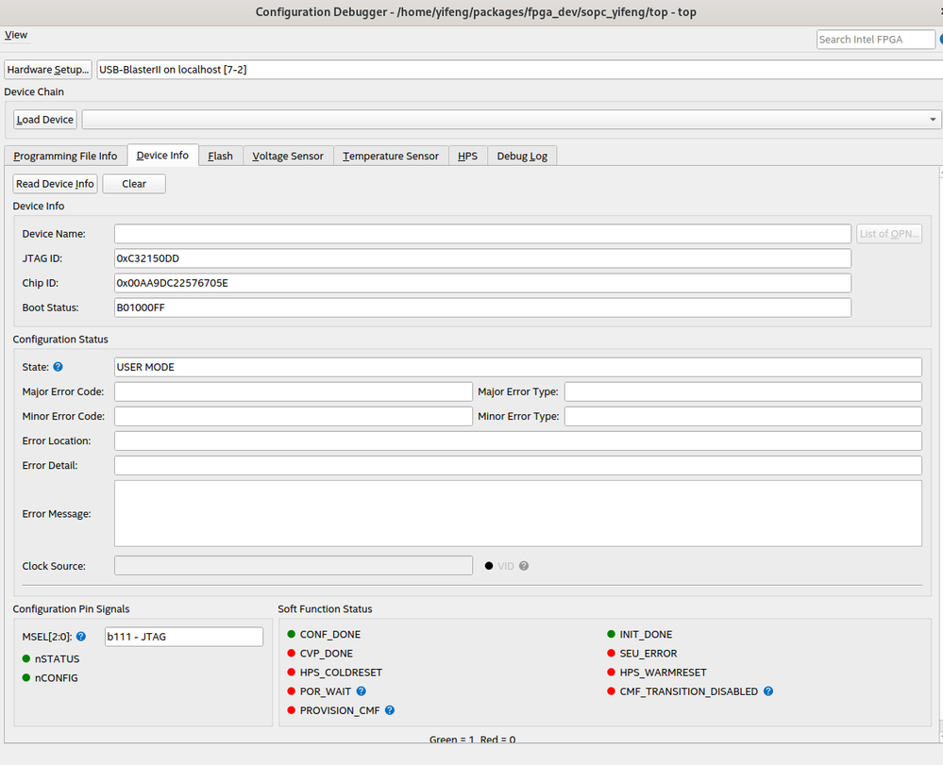Open the Temperature Sensor tab
943x765 pixels.
pyautogui.click(x=391, y=156)
